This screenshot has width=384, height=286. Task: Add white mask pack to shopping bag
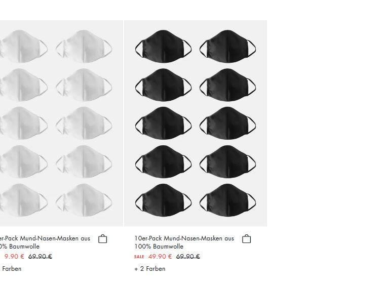103,239
